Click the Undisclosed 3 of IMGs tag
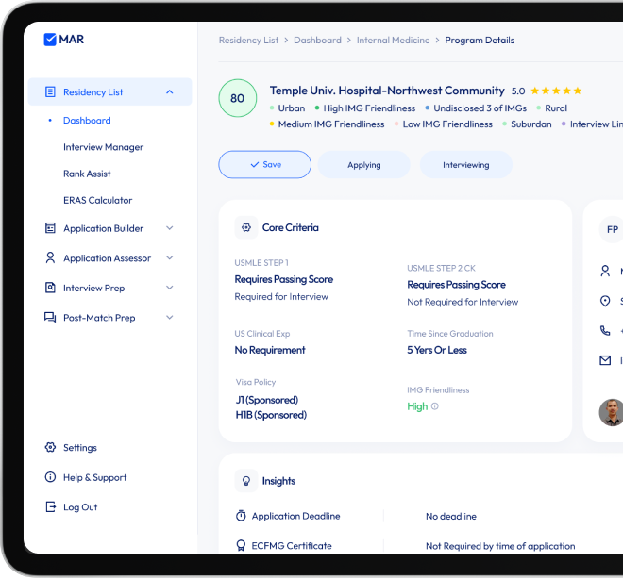Screen dimensions: 623x579 [480, 108]
